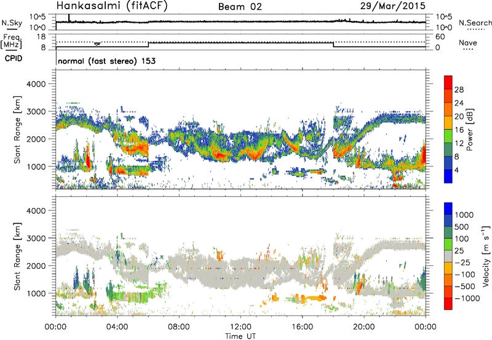Image resolution: width=492 pixels, height=340 pixels.
Task: Click the 4000 tick on power panel axis
Action: tap(36, 84)
